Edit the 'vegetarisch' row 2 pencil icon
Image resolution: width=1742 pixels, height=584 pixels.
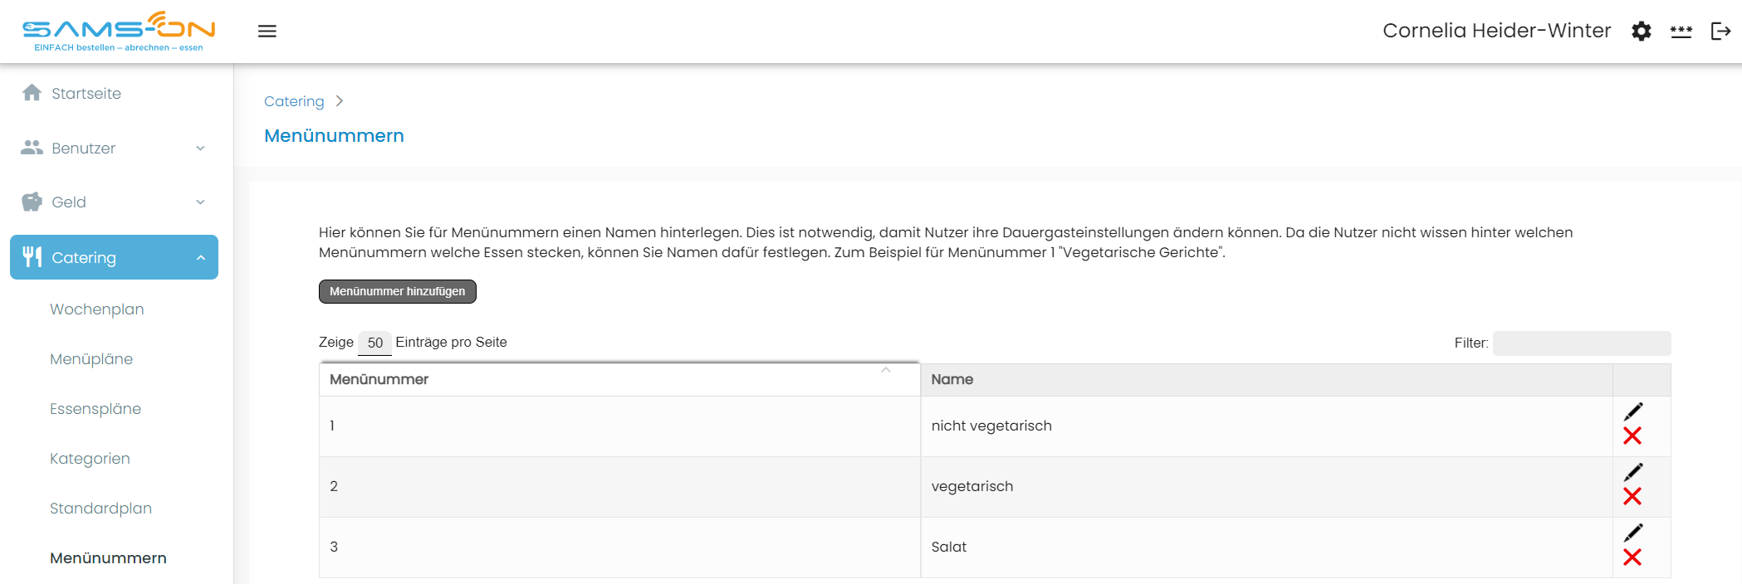pyautogui.click(x=1632, y=472)
